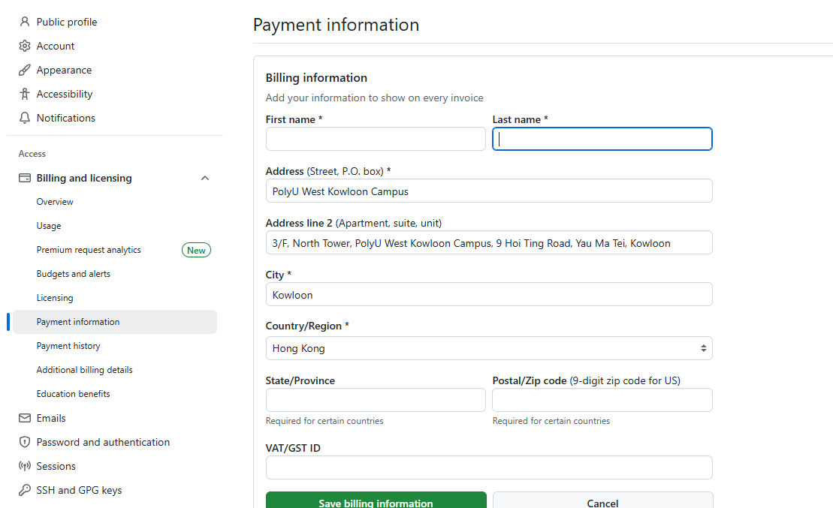
Task: Click into the Postal/Zip code field
Action: [602, 400]
